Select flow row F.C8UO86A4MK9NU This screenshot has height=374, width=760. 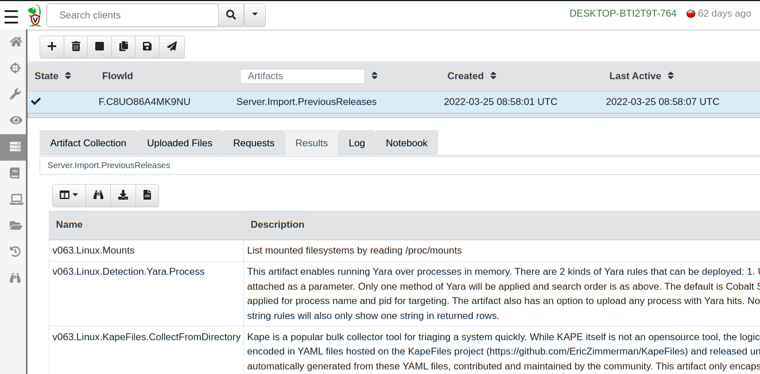coord(144,102)
